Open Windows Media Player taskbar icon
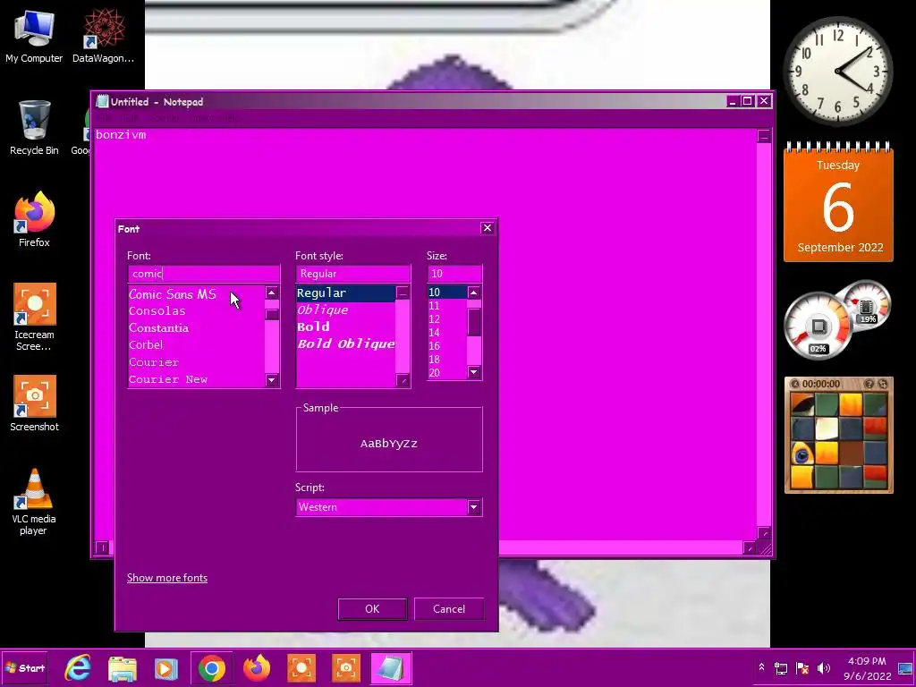The height and width of the screenshot is (687, 916). 166,668
